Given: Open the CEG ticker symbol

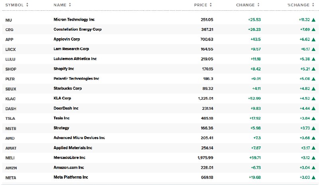Looking at the screenshot, I should point(9,30).
